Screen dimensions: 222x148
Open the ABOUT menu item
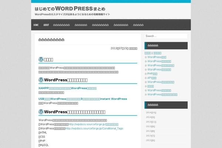(x=46, y=25)
